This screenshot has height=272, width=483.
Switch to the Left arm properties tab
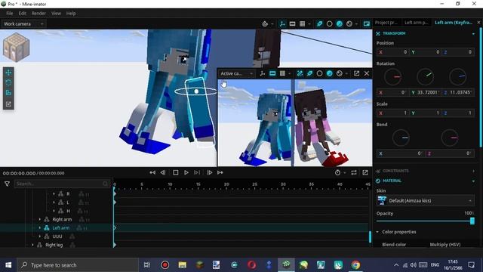(x=416, y=23)
